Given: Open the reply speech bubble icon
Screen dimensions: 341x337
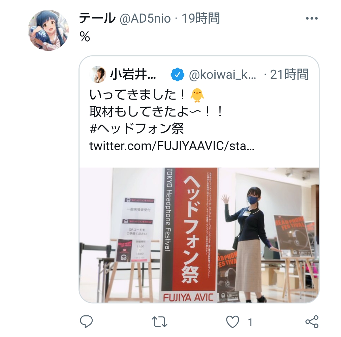Looking at the screenshot, I should [86, 321].
